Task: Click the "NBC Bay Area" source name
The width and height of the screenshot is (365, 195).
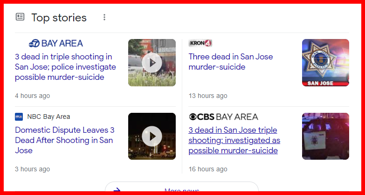Action: tap(48, 117)
